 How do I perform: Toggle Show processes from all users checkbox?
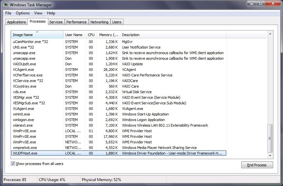pyautogui.click(x=13, y=163)
